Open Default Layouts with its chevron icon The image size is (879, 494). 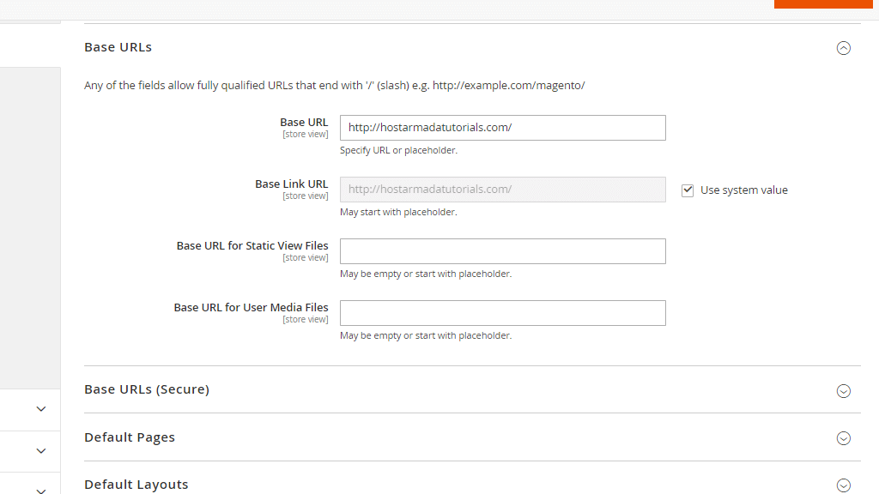click(843, 485)
